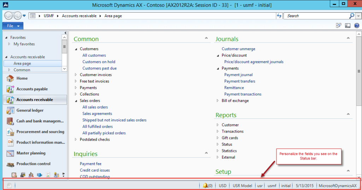This screenshot has width=362, height=190.
Task: Open the navigation history dropdown arrow
Action: tap(24, 16)
